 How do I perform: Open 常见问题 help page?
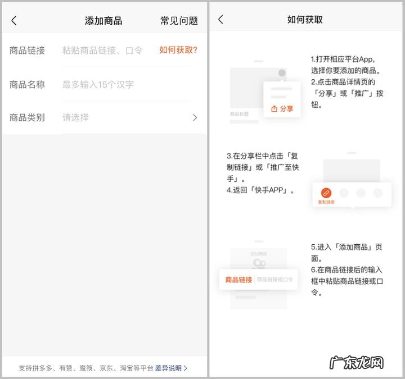[x=179, y=21]
